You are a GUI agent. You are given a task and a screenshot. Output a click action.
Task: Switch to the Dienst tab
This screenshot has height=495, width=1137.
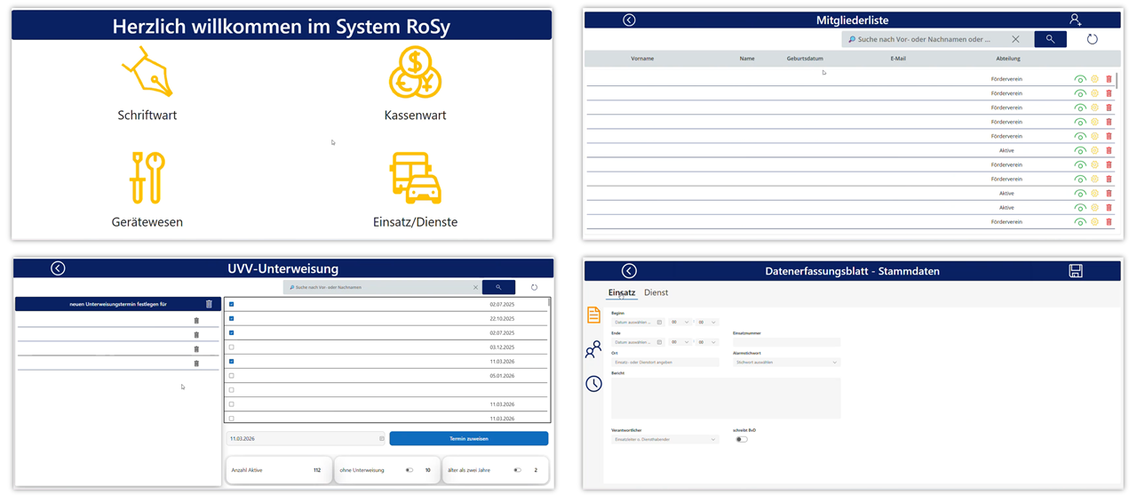tap(656, 292)
